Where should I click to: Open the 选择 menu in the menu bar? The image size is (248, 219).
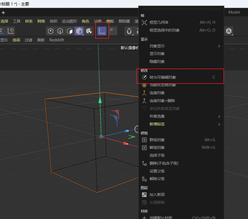tap(4, 21)
